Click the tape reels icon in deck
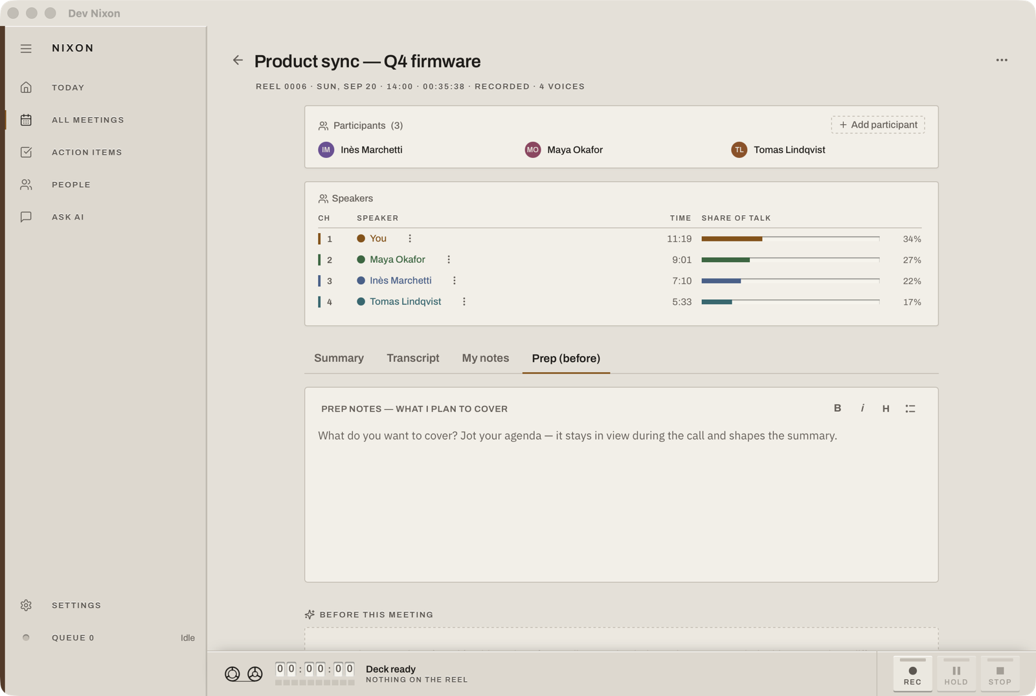 [x=243, y=674]
